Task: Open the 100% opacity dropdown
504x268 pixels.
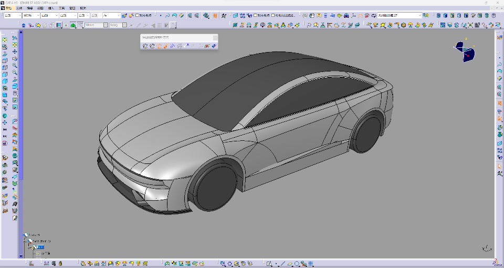Action: coord(37,16)
